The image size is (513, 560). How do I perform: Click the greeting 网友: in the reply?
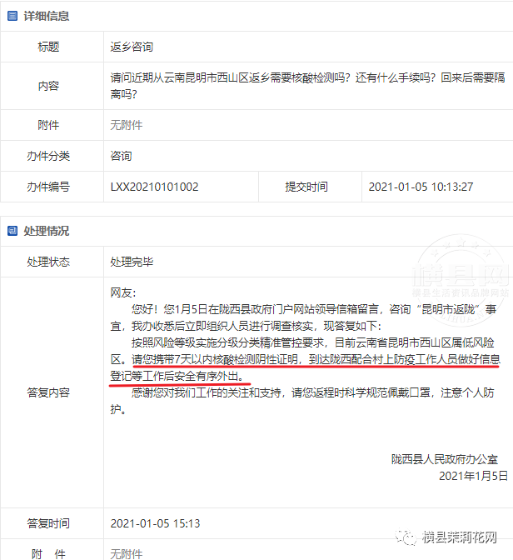(x=123, y=292)
